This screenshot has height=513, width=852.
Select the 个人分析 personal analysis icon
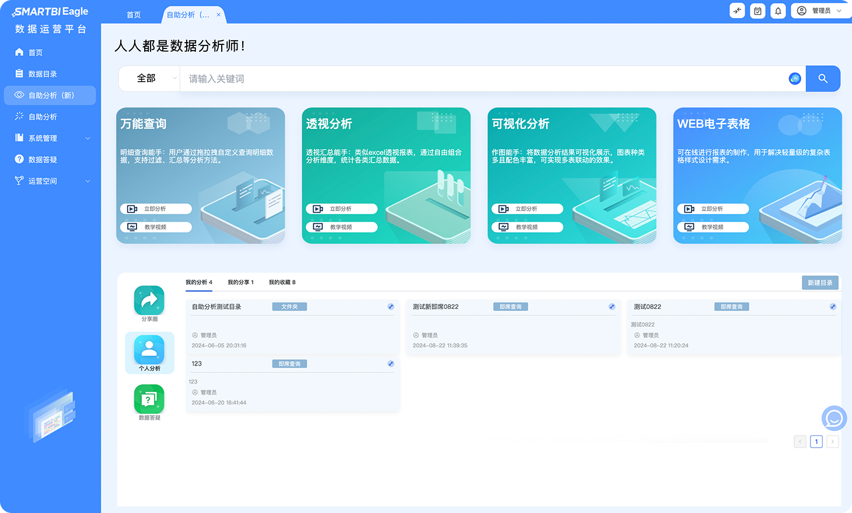(x=149, y=351)
